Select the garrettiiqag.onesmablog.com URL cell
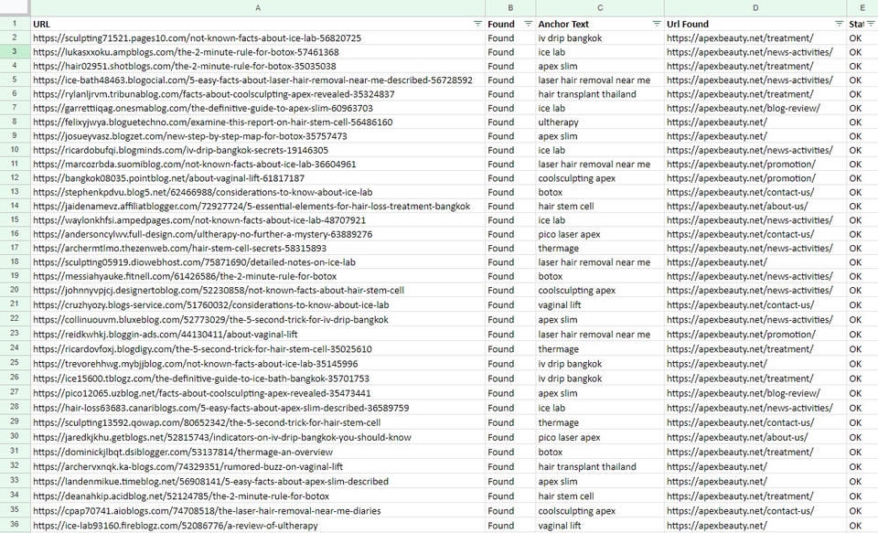Screen dimensions: 878x533 click(x=258, y=108)
